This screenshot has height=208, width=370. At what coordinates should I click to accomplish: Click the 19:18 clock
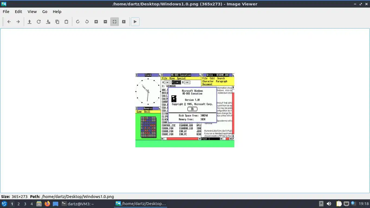point(363,204)
